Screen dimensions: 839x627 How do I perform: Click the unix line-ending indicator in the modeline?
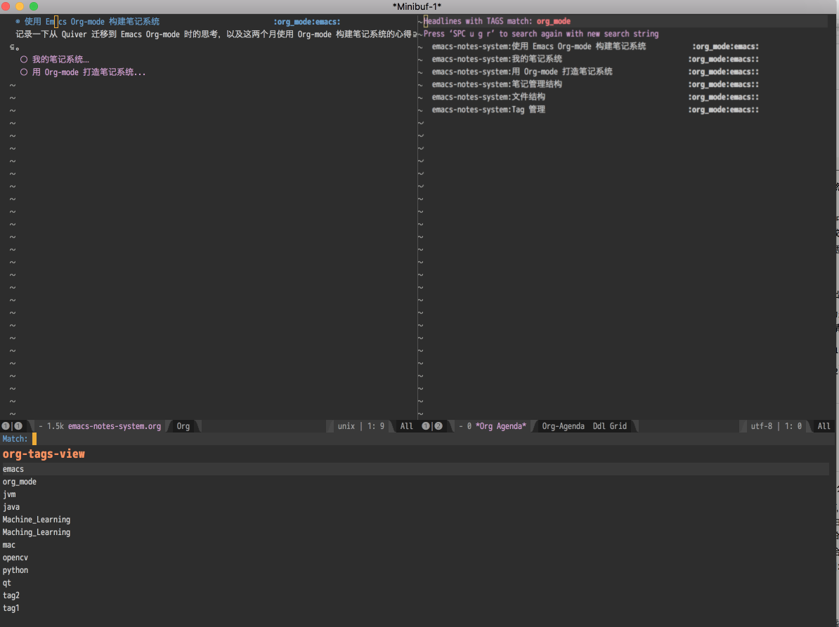346,425
